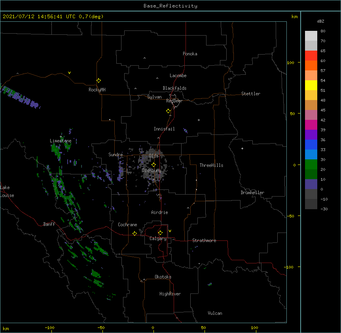This screenshot has height=333, width=341.
Task: Click the Blackfalds city label
Action: point(174,88)
